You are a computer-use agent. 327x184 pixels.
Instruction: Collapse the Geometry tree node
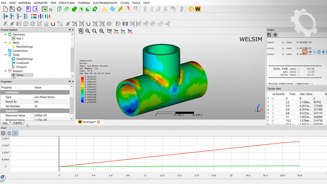(5, 34)
